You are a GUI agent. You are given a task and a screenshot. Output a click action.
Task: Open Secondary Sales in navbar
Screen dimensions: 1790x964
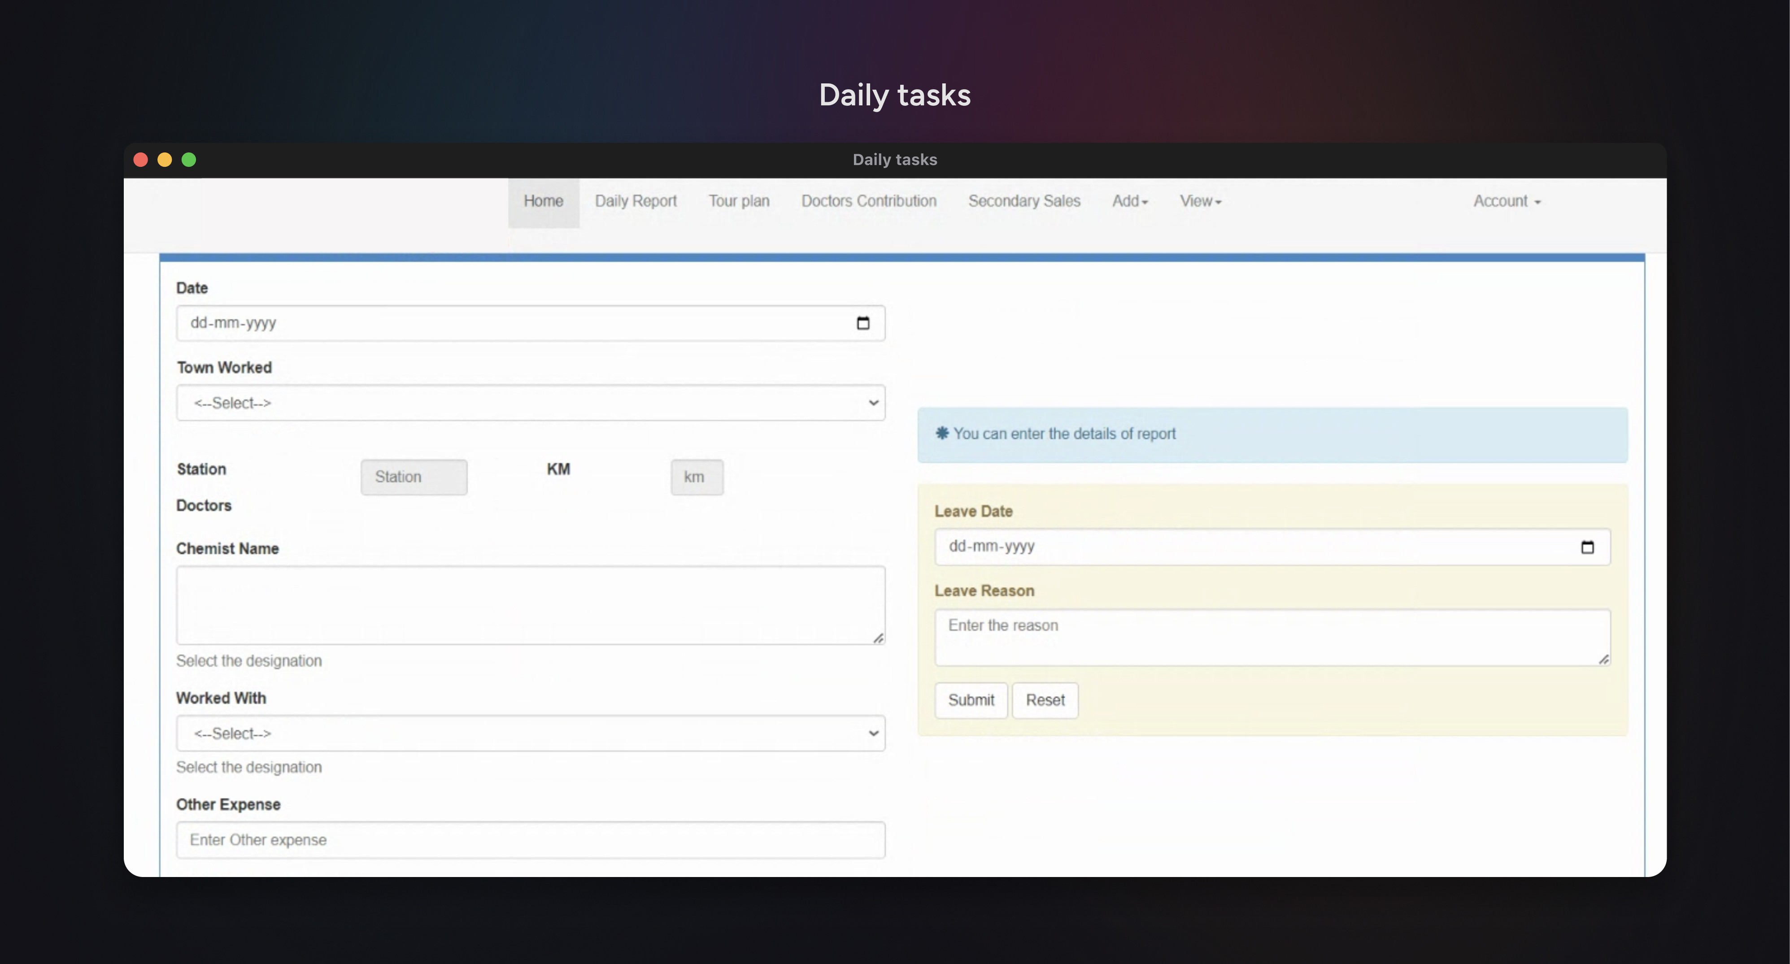click(1023, 201)
